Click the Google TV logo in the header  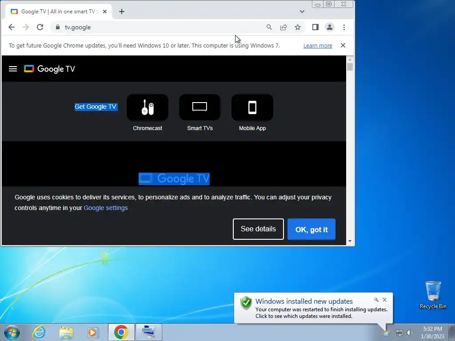49,69
